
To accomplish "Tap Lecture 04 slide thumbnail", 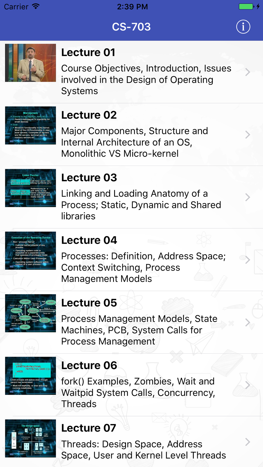I will tap(31, 251).
